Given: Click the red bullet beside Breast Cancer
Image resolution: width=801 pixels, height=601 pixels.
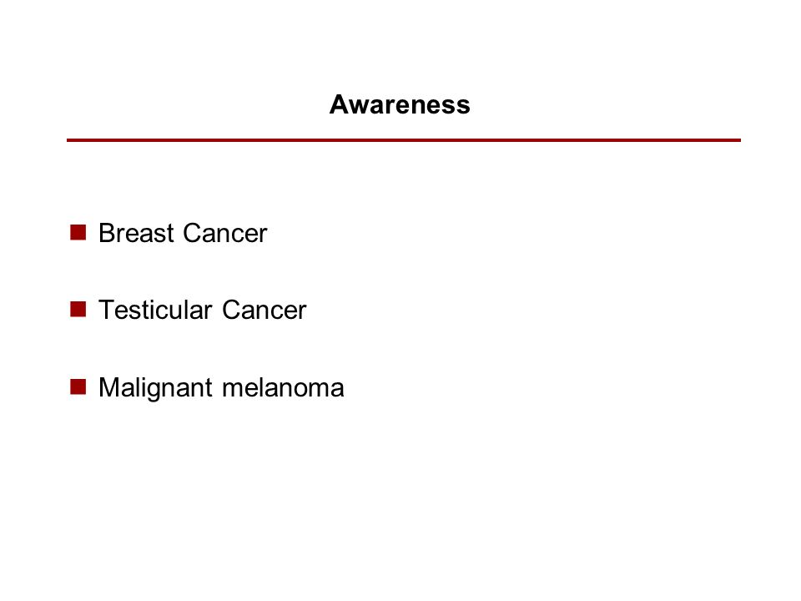Looking at the screenshot, I should click(78, 232).
